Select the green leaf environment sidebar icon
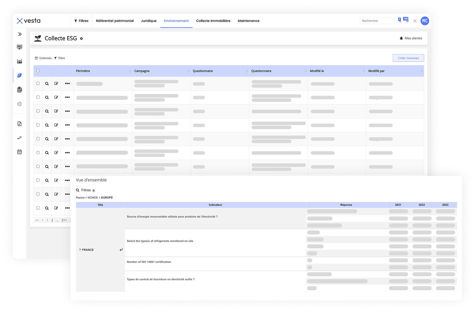The image size is (475, 312). (x=19, y=75)
